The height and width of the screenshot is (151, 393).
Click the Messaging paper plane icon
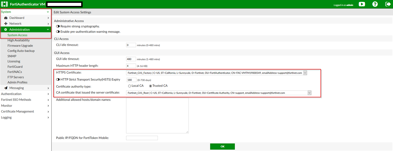tap(6, 88)
